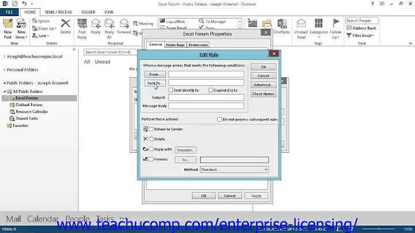Open Address Book
The width and height of the screenshot is (415, 233).
click(x=361, y=28)
